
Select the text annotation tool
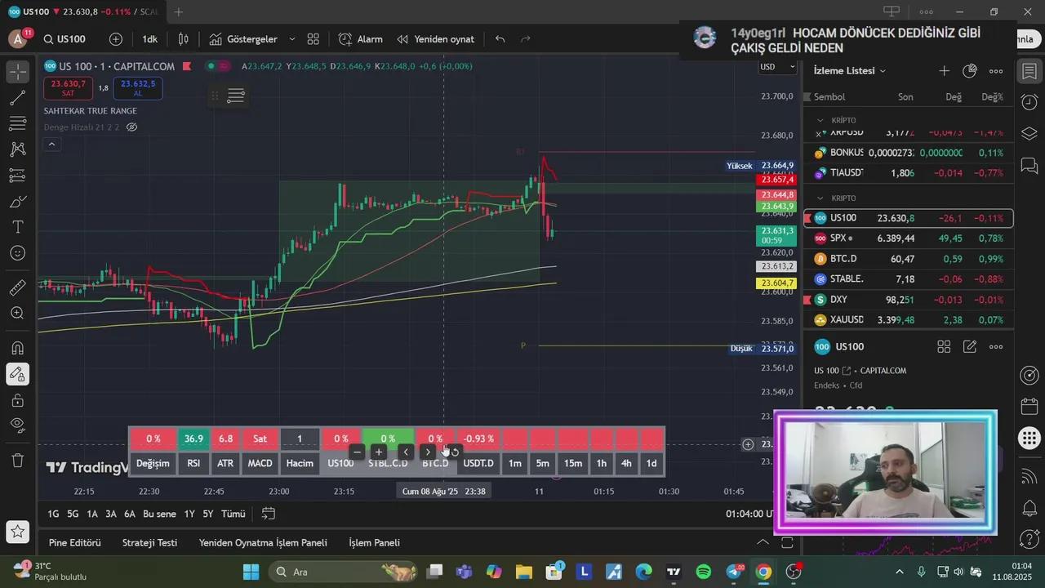tap(17, 227)
